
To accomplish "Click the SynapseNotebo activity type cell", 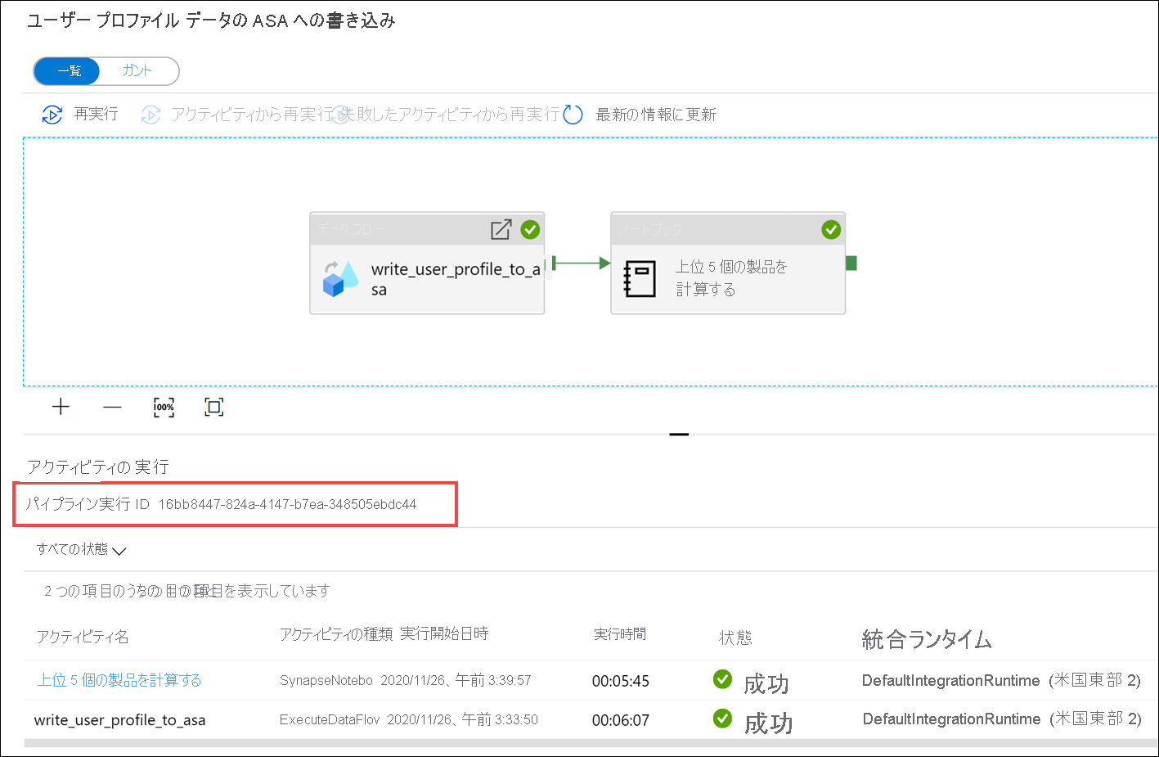I will point(326,681).
